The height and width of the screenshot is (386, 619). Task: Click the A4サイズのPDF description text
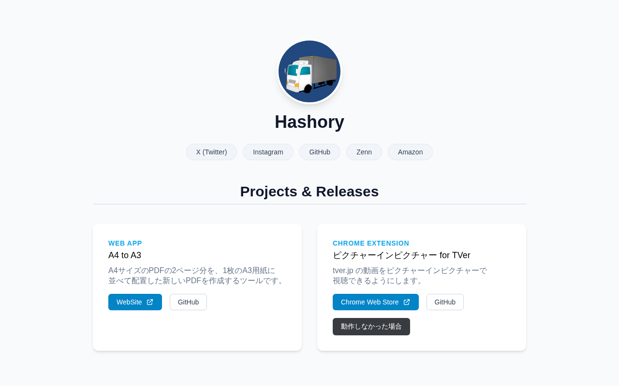pyautogui.click(x=197, y=276)
